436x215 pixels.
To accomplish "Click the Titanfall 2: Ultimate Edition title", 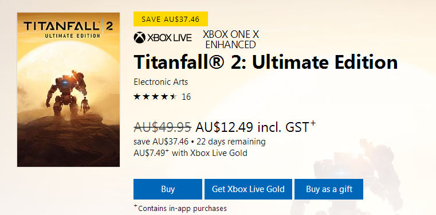I will click(x=265, y=62).
